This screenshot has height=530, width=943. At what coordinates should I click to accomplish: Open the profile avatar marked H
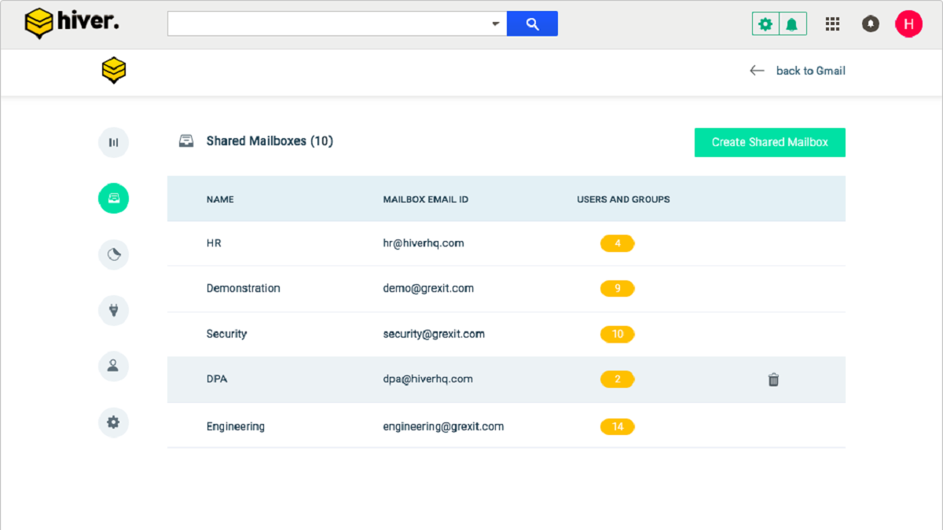click(x=908, y=24)
